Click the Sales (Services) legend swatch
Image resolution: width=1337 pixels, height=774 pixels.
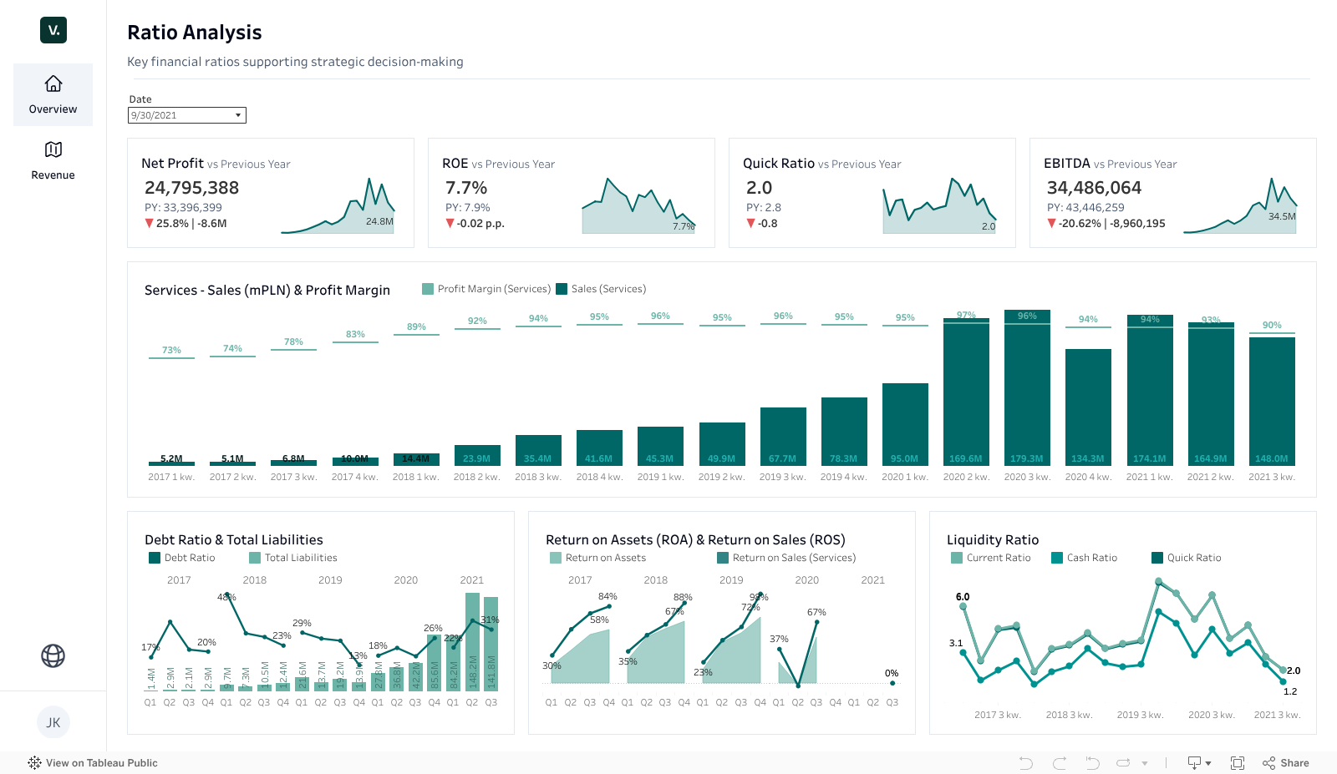coord(562,289)
